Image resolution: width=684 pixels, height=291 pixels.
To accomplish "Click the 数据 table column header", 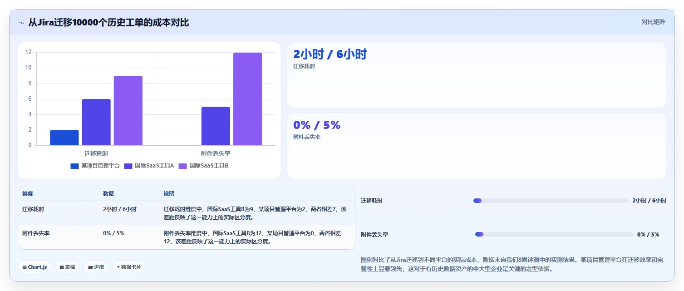I will (x=108, y=194).
